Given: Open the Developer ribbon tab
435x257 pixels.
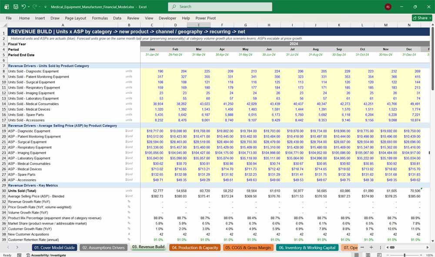Looking at the screenshot, I should [x=167, y=18].
